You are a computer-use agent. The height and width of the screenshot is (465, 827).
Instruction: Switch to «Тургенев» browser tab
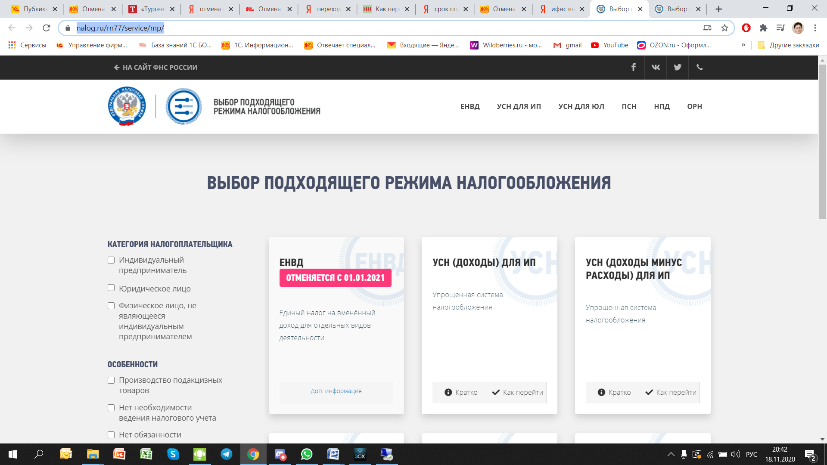click(152, 9)
